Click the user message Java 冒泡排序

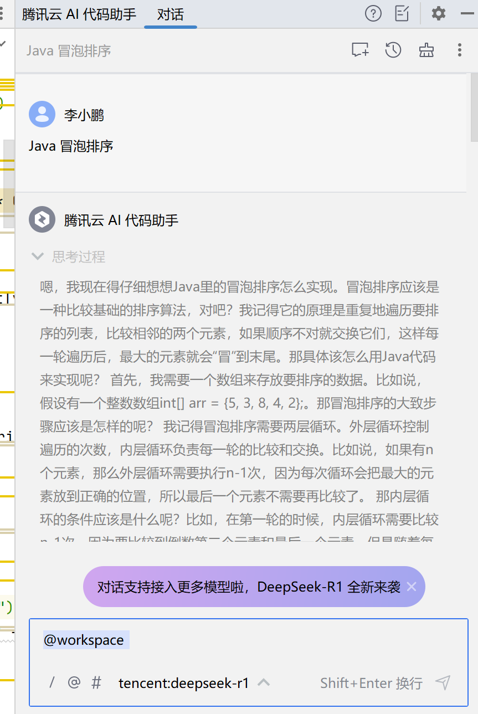tap(71, 146)
